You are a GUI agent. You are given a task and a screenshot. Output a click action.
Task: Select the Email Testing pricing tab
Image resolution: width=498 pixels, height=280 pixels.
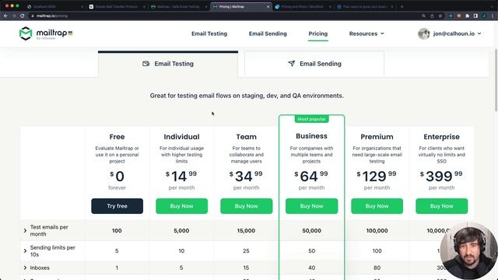168,64
